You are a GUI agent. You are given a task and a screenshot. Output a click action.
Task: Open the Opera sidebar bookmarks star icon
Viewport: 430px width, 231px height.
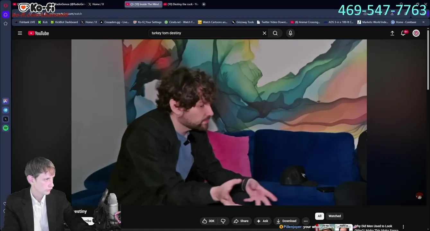(5, 23)
